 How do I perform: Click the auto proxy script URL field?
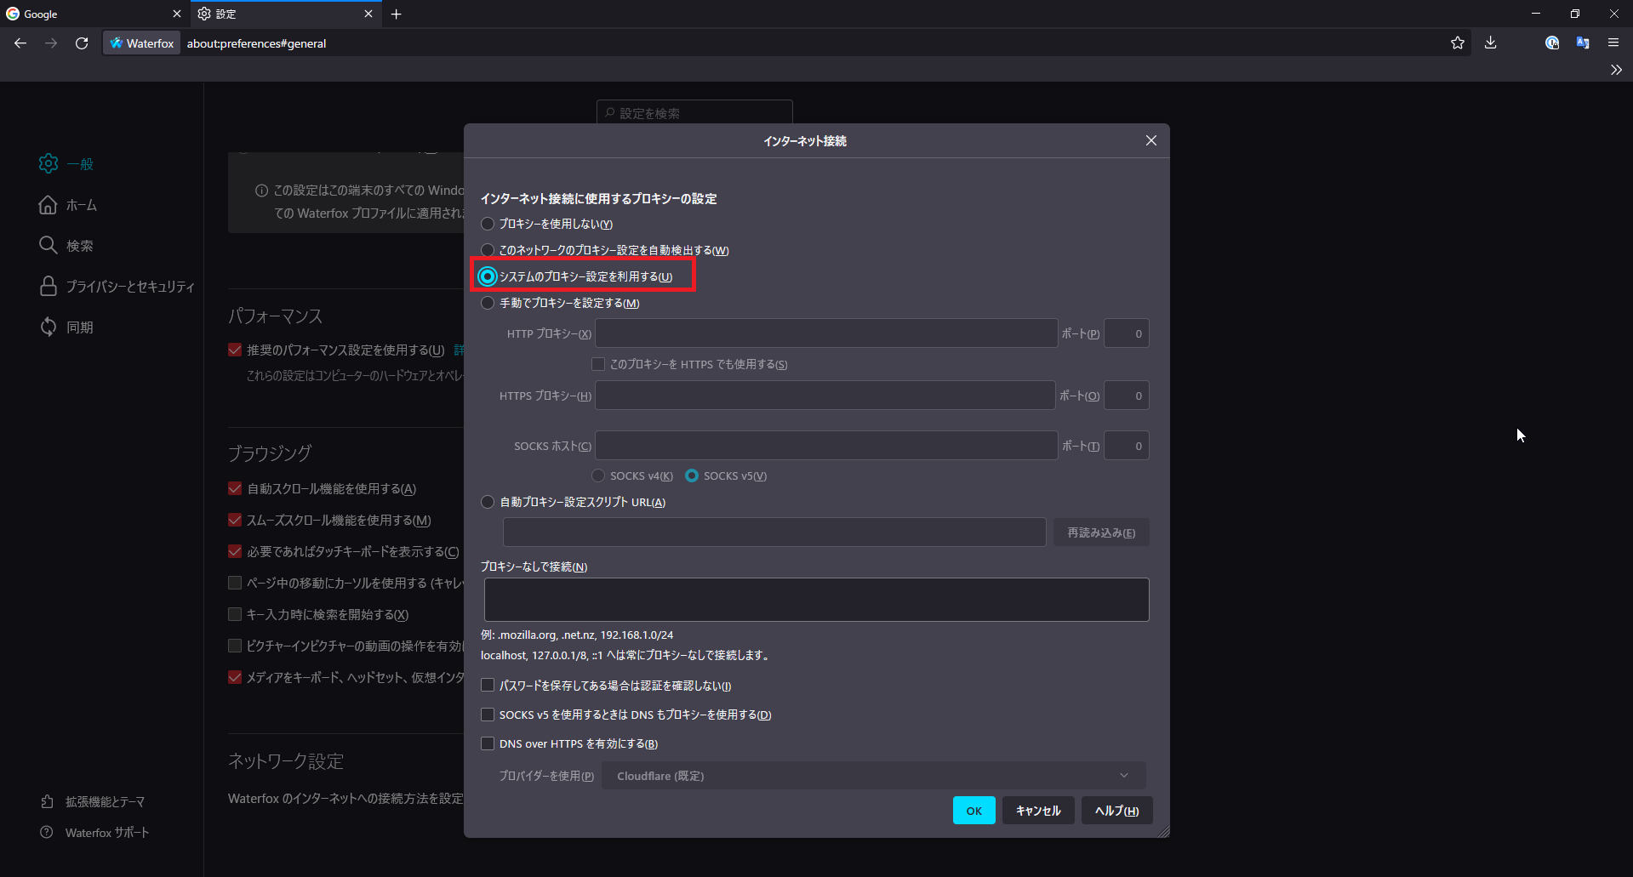coord(774,532)
